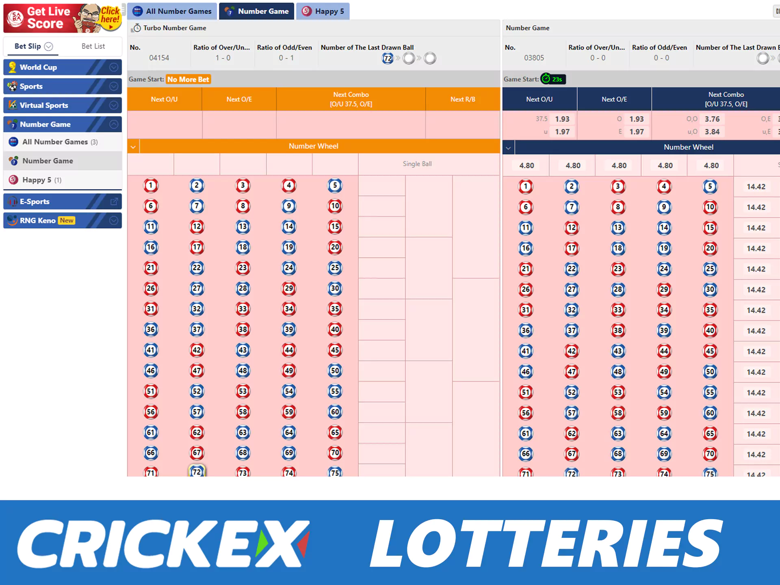Click O,O combo odds 3.76
Image resolution: width=780 pixels, height=585 pixels.
tap(712, 119)
